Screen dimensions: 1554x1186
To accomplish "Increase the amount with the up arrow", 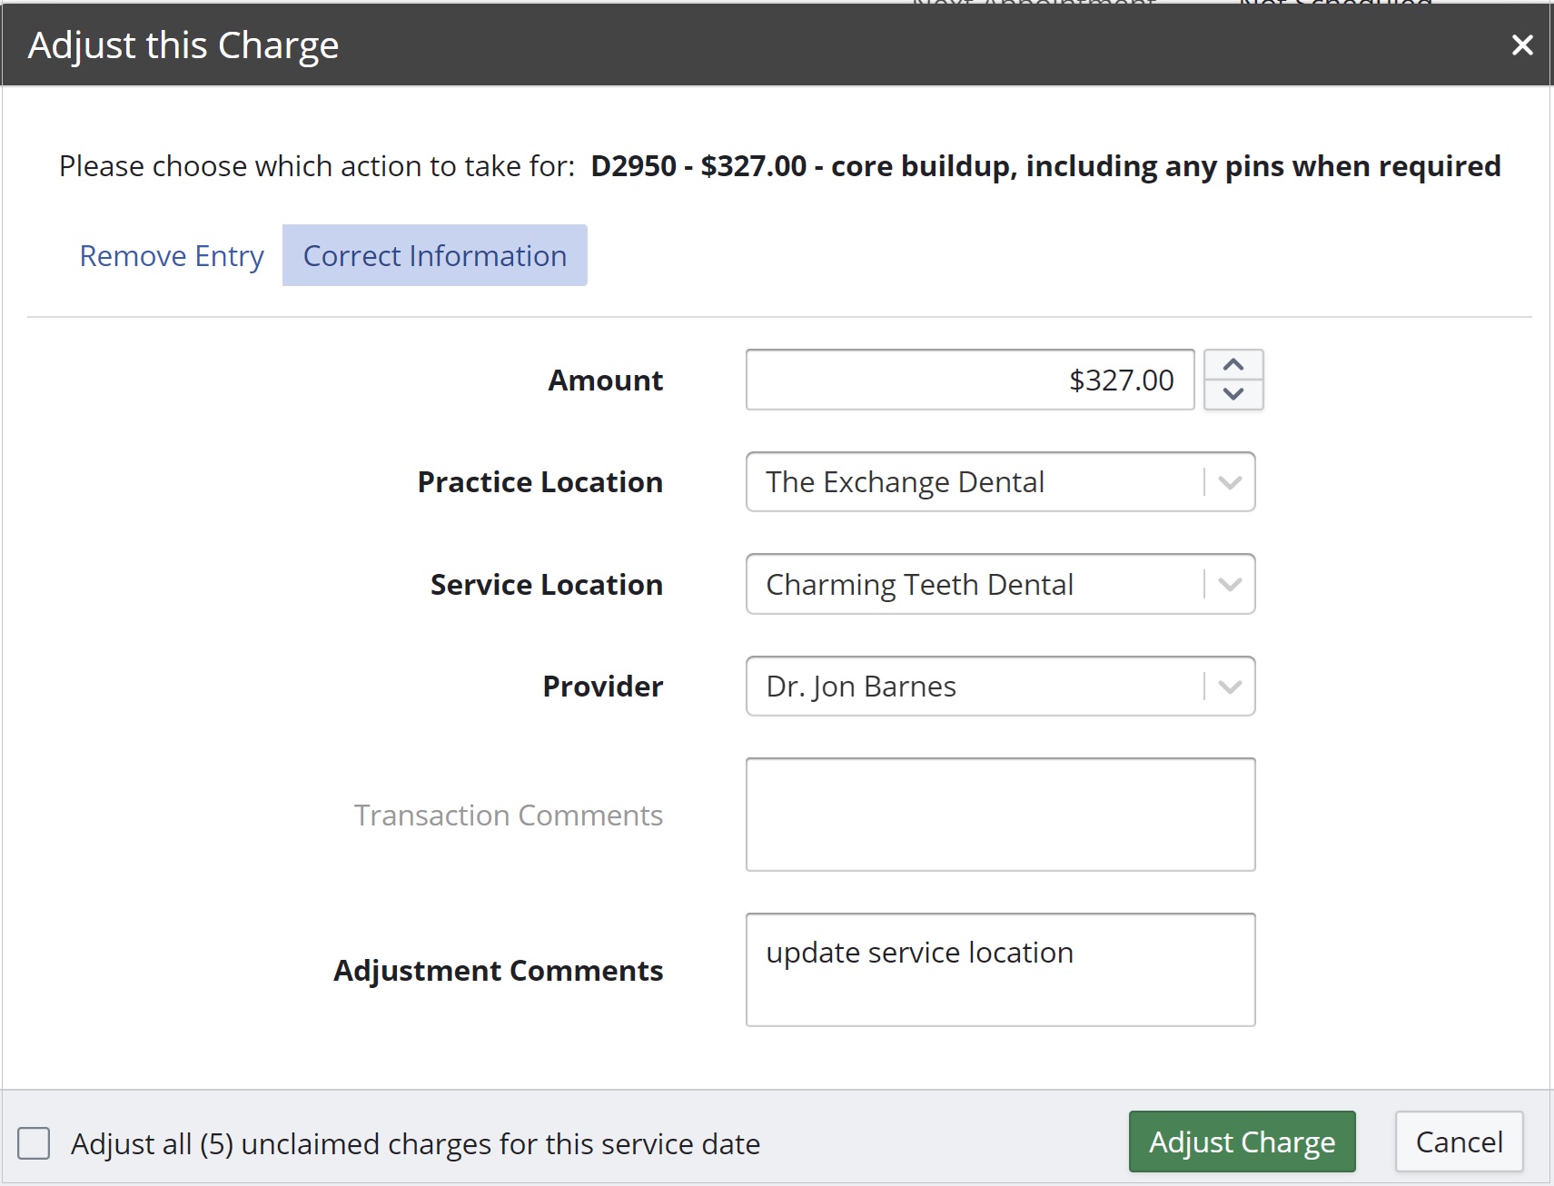I will (1233, 364).
